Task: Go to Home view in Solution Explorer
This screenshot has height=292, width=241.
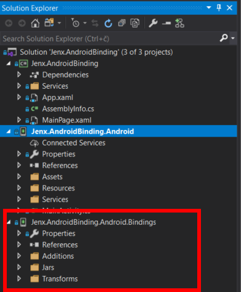Action: click(35, 23)
